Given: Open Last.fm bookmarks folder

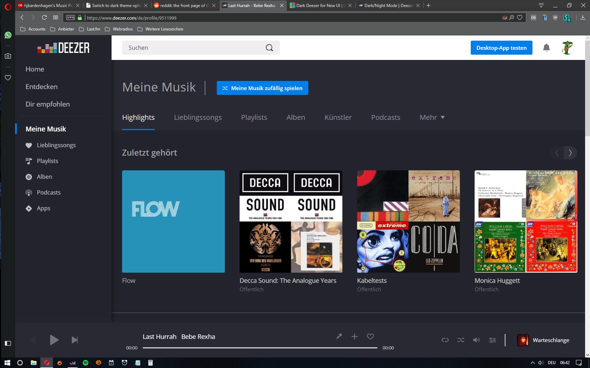Looking at the screenshot, I should pyautogui.click(x=89, y=29).
